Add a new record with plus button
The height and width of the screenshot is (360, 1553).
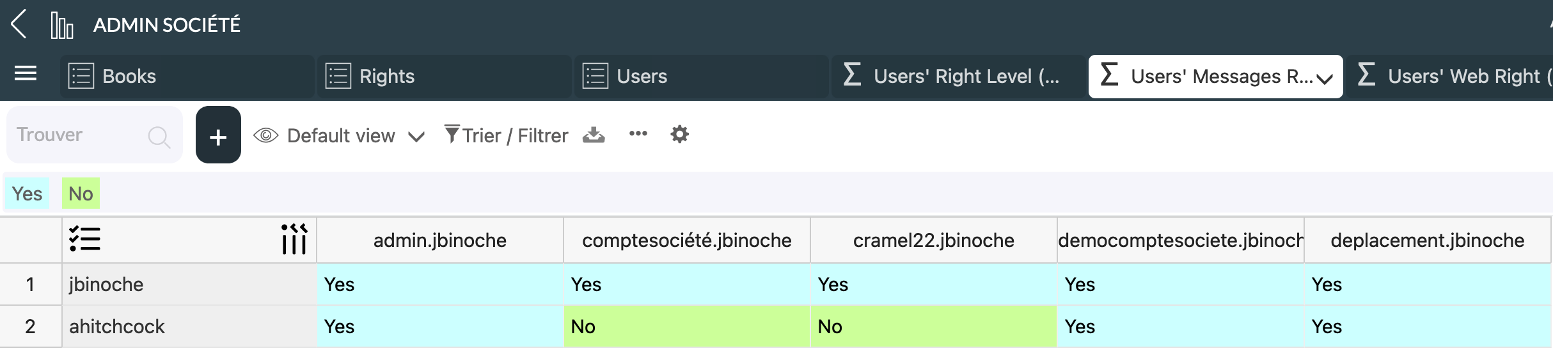[x=218, y=135]
